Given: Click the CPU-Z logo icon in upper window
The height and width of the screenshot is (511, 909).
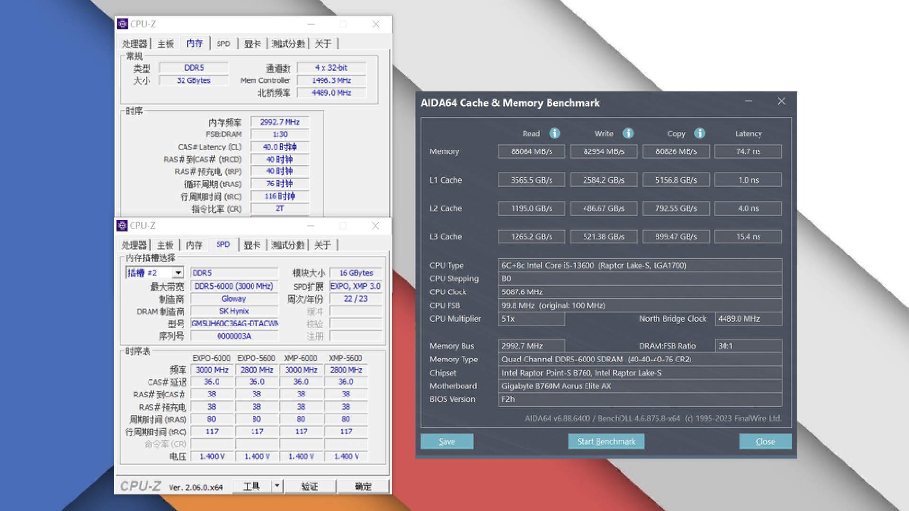Looking at the screenshot, I should point(123,24).
